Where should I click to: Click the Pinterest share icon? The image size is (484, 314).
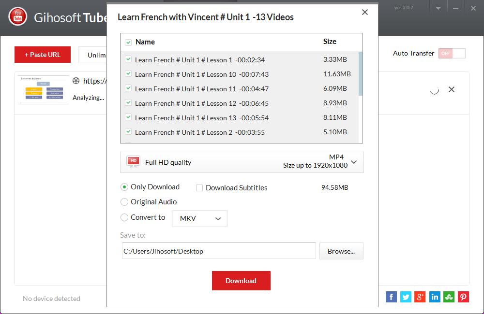click(x=463, y=297)
